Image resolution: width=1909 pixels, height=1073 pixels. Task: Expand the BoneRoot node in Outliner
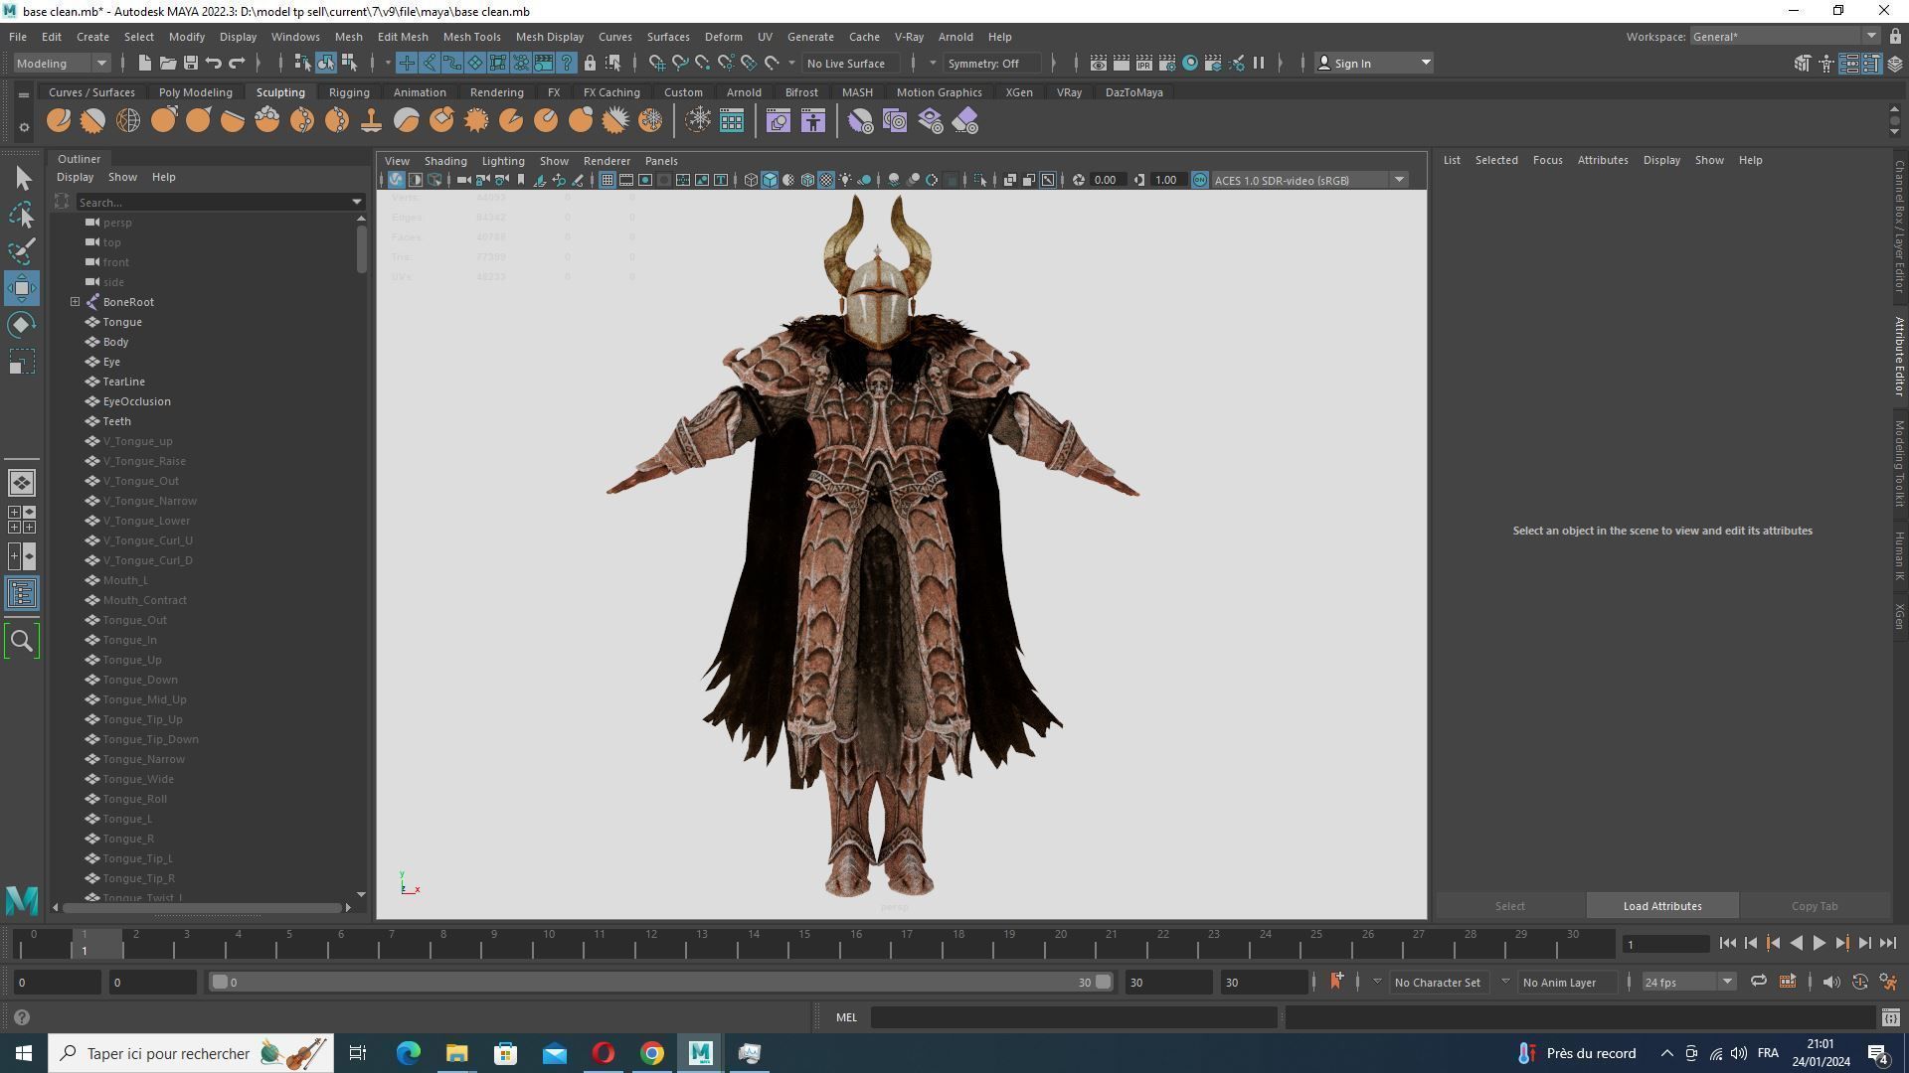pos(75,302)
